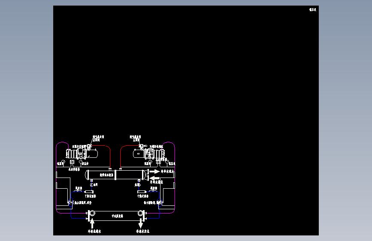Select the valve symbol below condenser's left outlet
Image resolution: width=372 pixels, height=241 pixels.
(91, 184)
